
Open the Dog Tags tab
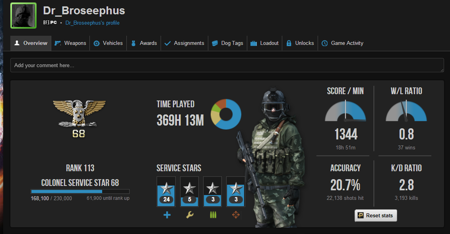click(x=227, y=43)
